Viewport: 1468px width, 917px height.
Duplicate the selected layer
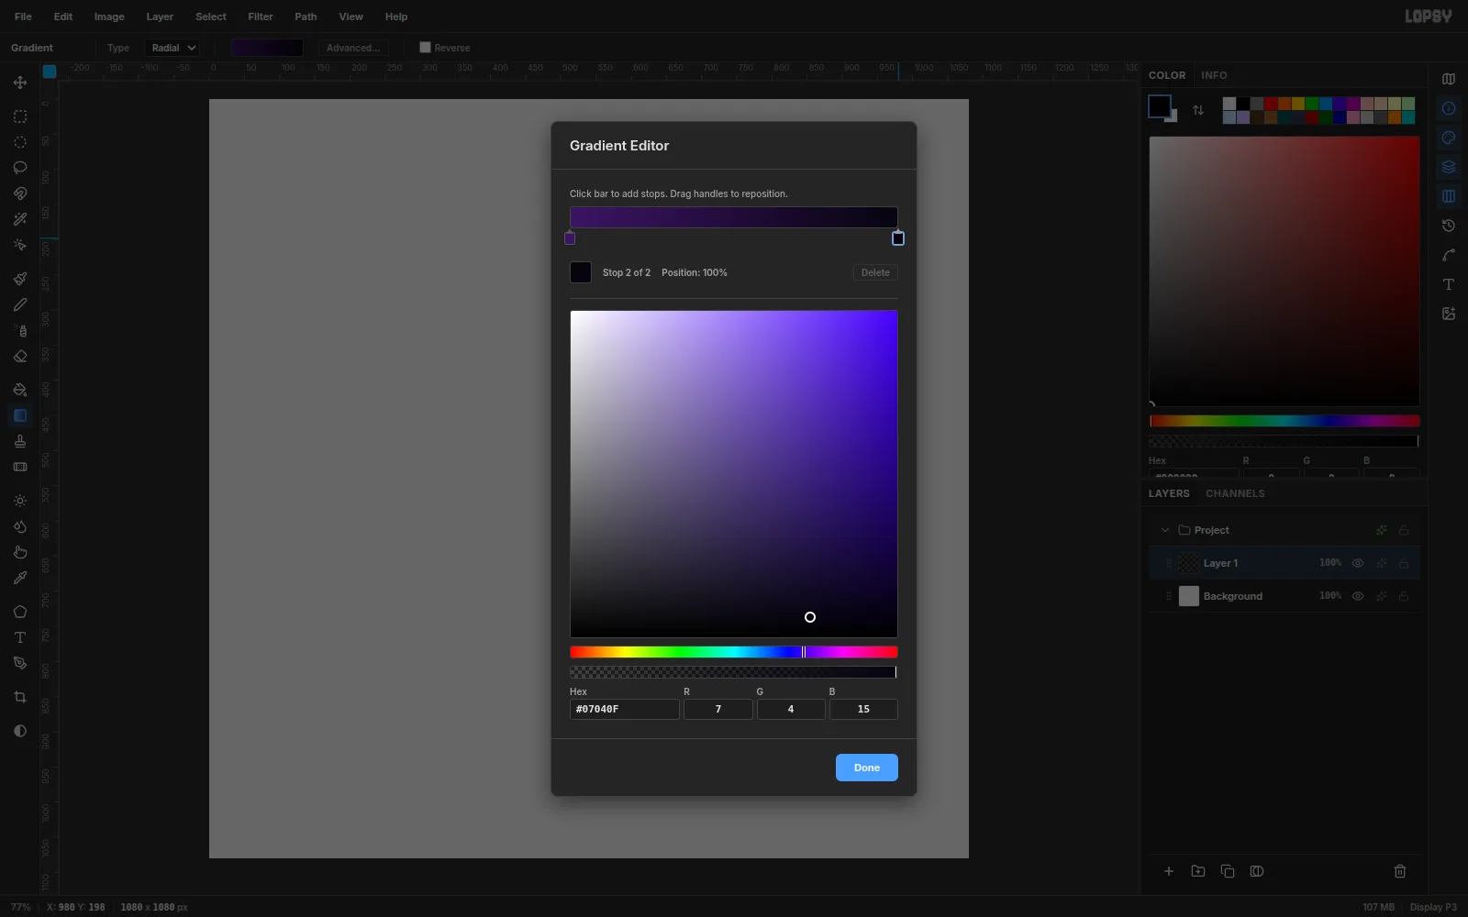tap(1228, 871)
